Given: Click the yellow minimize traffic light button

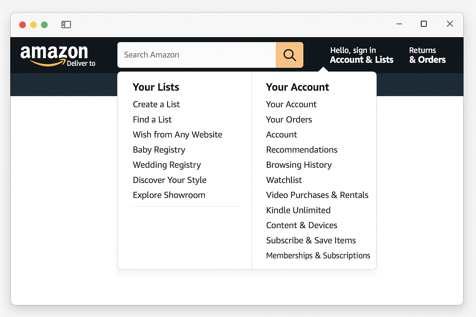Looking at the screenshot, I should click(x=33, y=25).
